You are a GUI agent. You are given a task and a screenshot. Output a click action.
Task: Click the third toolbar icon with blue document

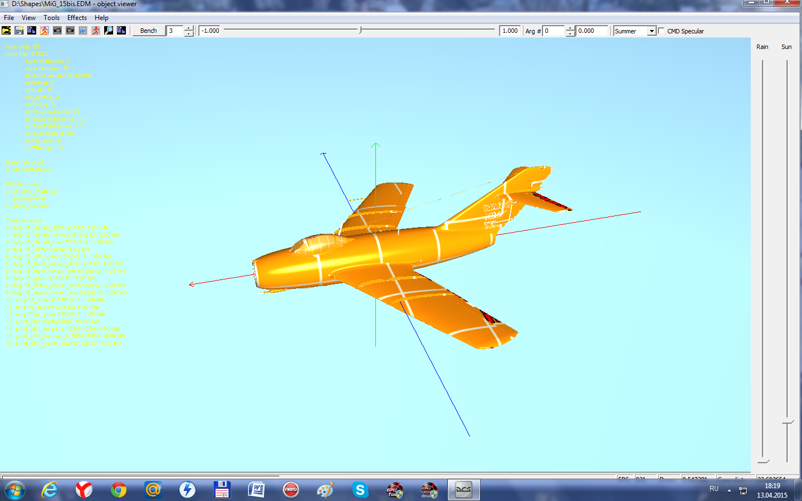tap(32, 31)
